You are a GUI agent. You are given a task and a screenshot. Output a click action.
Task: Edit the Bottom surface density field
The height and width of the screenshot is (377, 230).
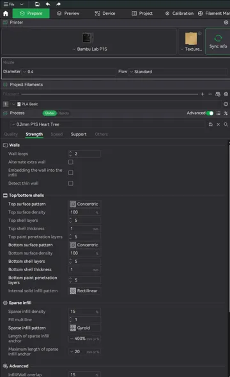pos(84,253)
